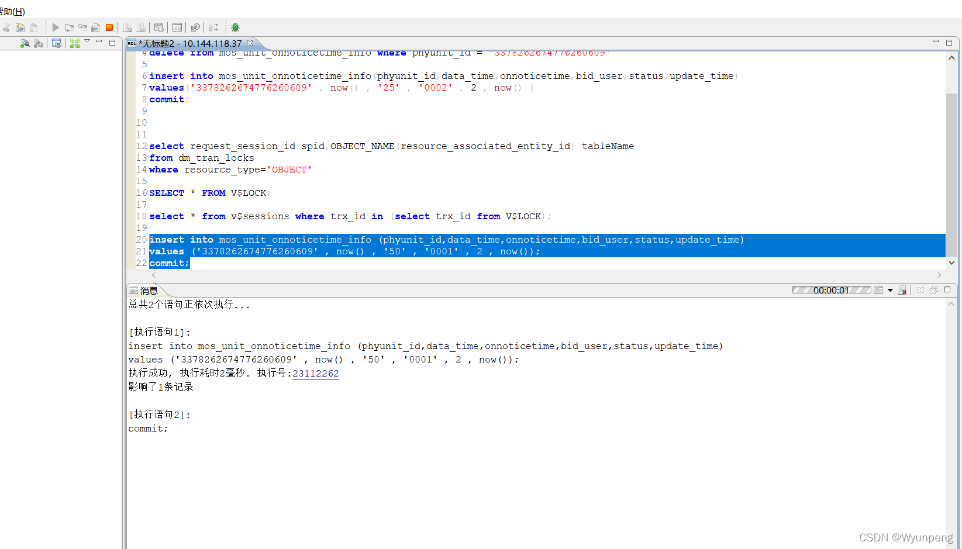Click highlighted commit; on line 22

tap(170, 263)
